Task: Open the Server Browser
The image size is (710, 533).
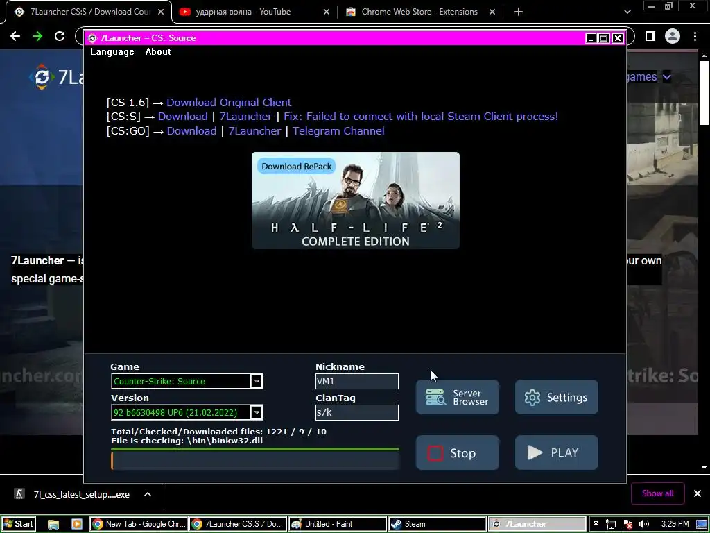Action: [458, 397]
